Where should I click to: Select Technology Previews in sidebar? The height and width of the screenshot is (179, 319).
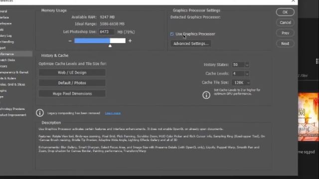pyautogui.click(x=12, y=109)
